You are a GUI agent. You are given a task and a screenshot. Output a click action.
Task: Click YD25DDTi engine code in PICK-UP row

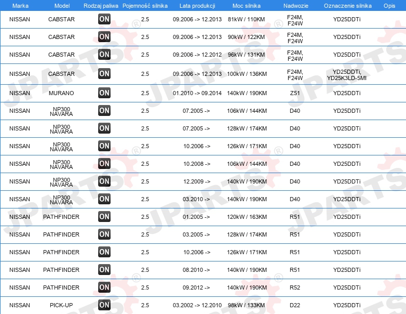tap(347, 305)
